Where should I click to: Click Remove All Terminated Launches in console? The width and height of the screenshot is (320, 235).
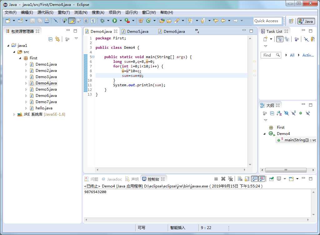coord(230,179)
